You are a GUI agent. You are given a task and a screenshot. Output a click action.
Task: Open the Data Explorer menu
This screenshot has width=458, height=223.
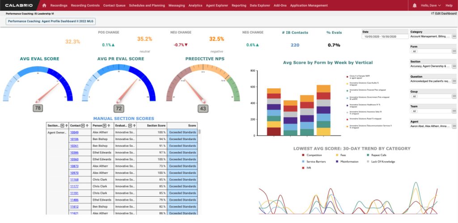[259, 5]
